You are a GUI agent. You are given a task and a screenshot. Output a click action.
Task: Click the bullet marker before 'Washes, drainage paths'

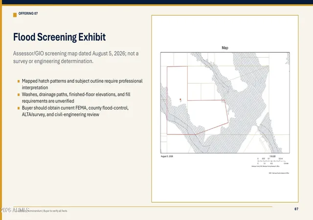point(19,95)
